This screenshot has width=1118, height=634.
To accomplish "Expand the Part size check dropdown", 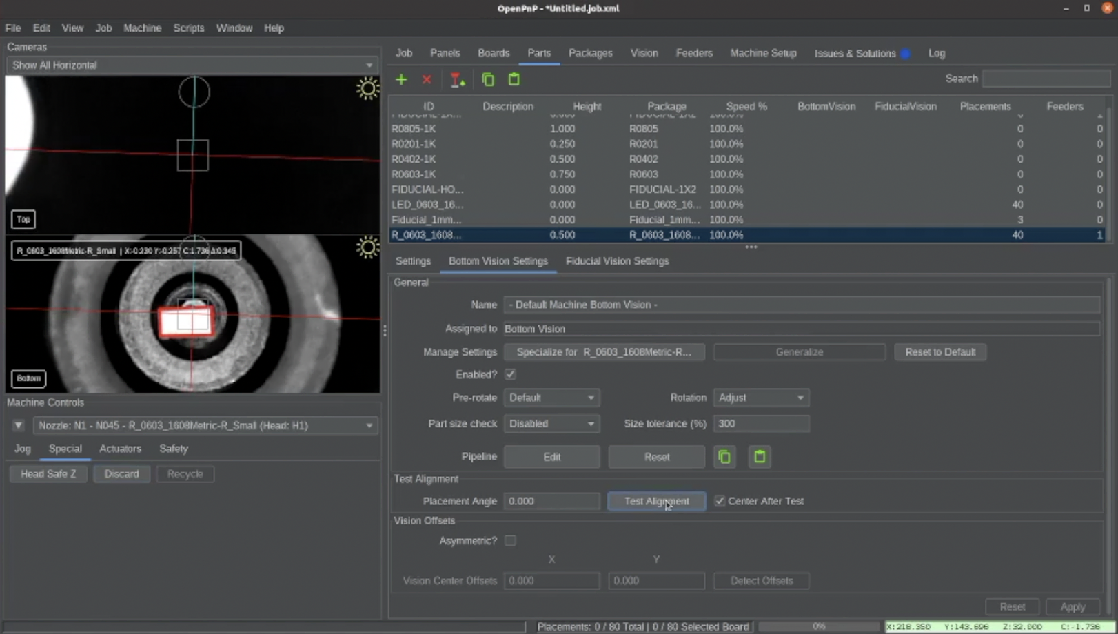I will point(551,424).
